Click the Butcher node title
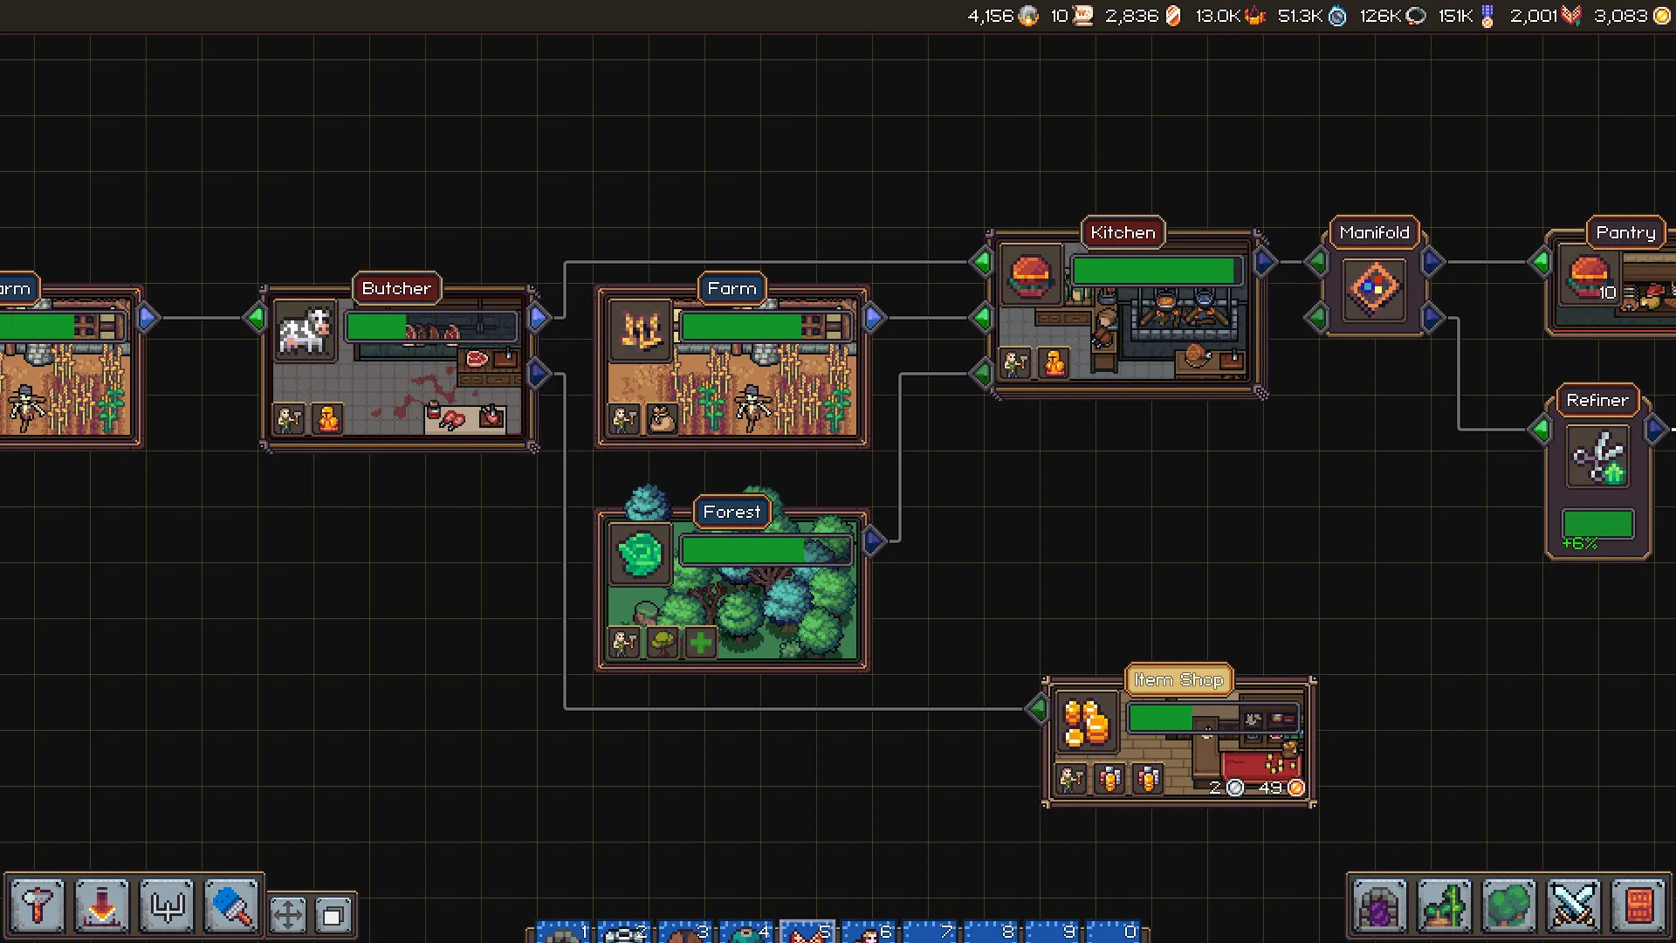This screenshot has height=943, width=1676. tap(396, 288)
